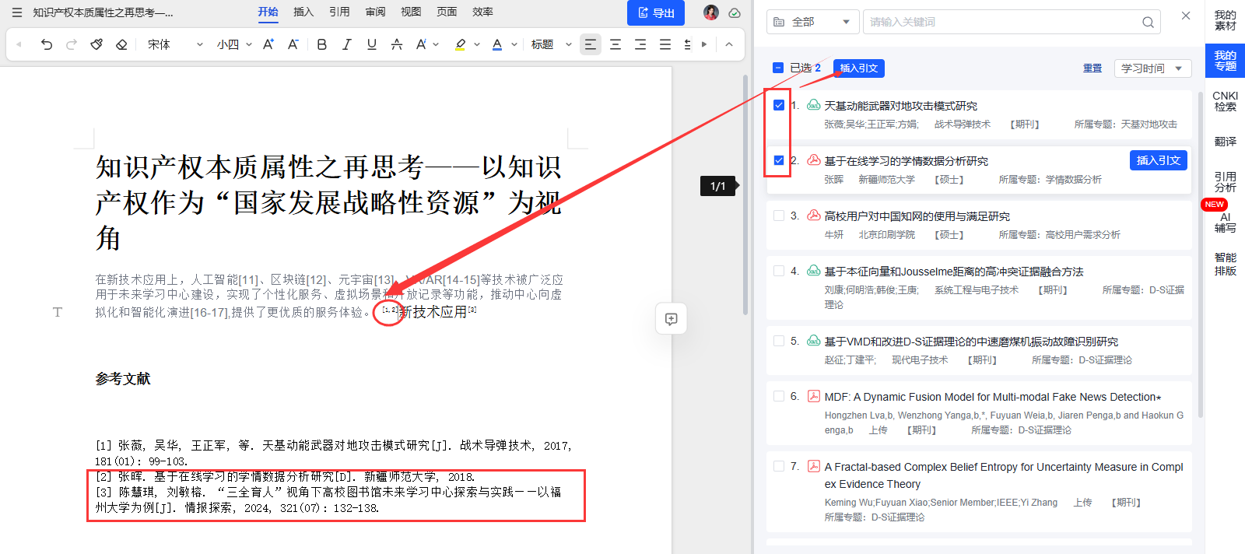Toggle the 已选 select-all checkbox
Viewport: 1245px width, 554px height.
tap(778, 68)
